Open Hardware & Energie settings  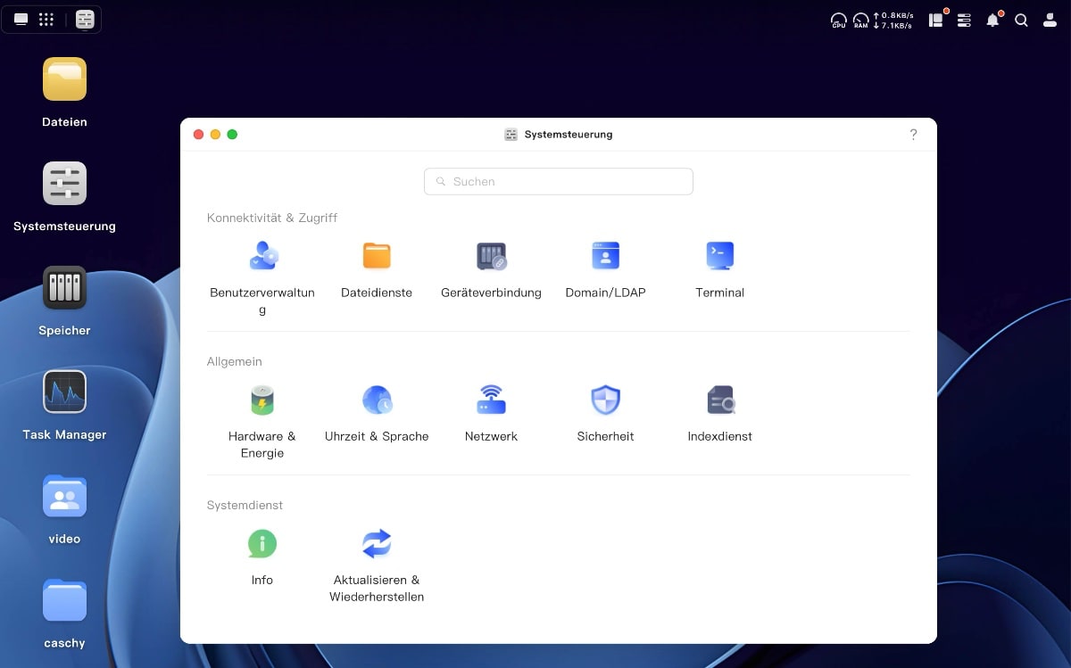click(262, 400)
